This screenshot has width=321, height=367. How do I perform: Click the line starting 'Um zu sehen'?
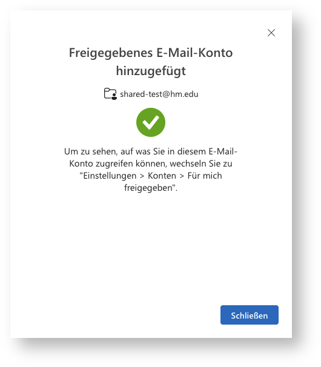coord(151,151)
